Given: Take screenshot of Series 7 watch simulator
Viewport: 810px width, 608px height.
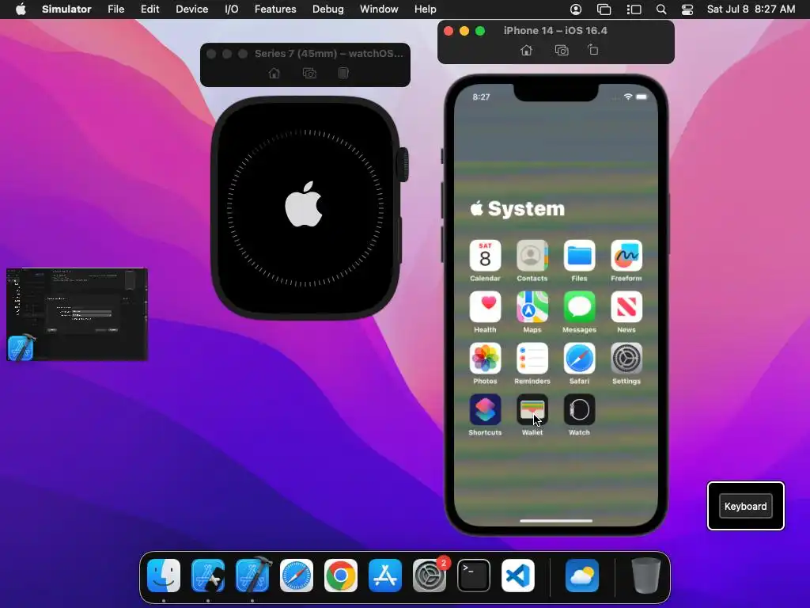Looking at the screenshot, I should point(309,73).
